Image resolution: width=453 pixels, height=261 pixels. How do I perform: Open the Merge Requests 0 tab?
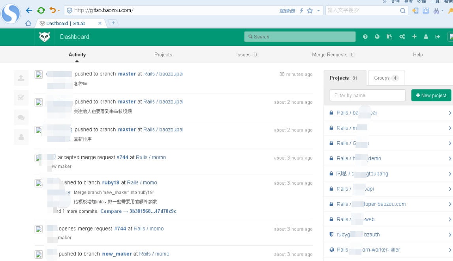(x=333, y=54)
